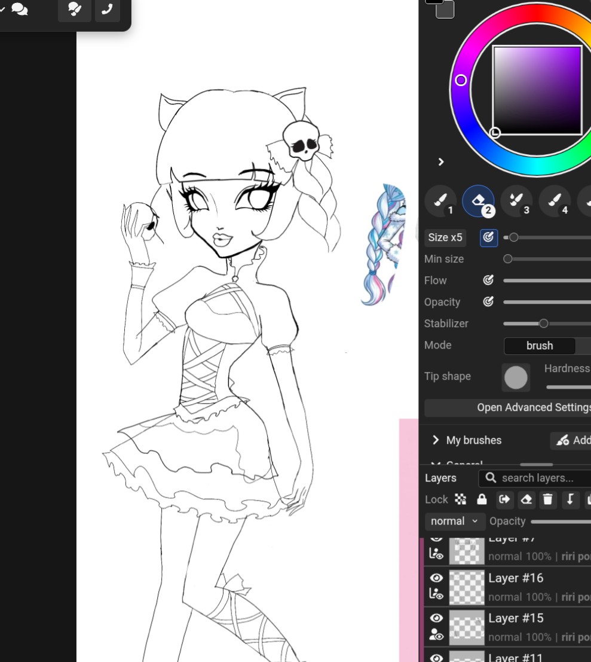Select the Layer #15 thumbnail
This screenshot has width=591, height=662.
tap(467, 627)
